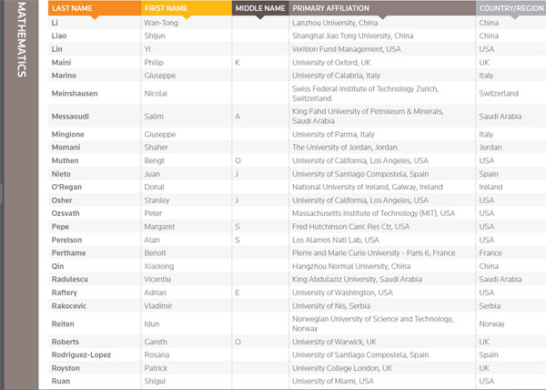Click last name 'Ozsvath'
The height and width of the screenshot is (390, 546).
(66, 213)
